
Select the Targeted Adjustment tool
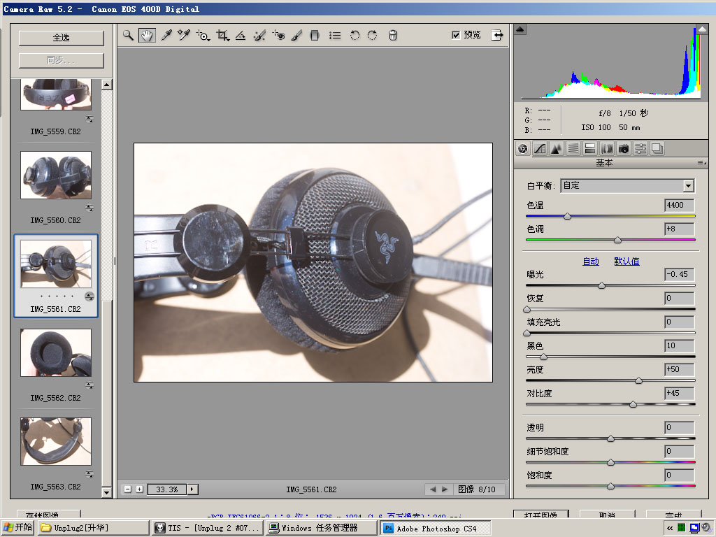point(203,35)
